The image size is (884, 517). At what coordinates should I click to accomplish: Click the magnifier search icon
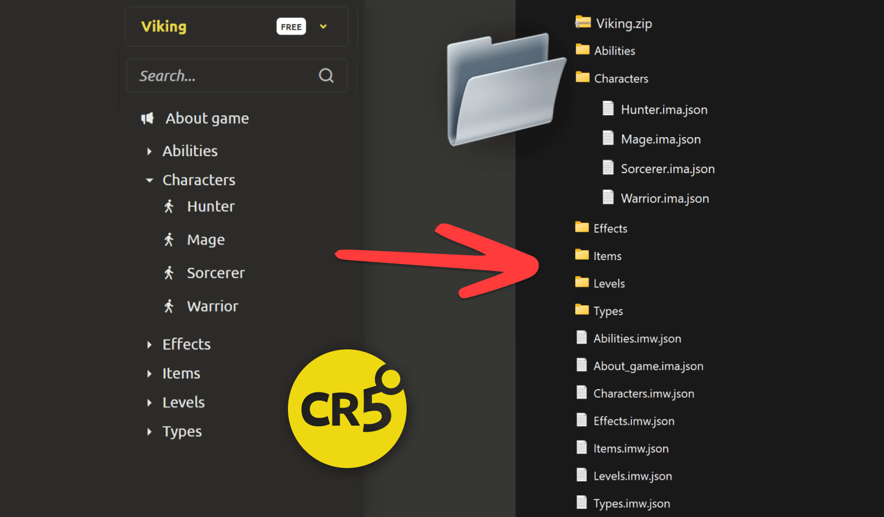pos(326,76)
